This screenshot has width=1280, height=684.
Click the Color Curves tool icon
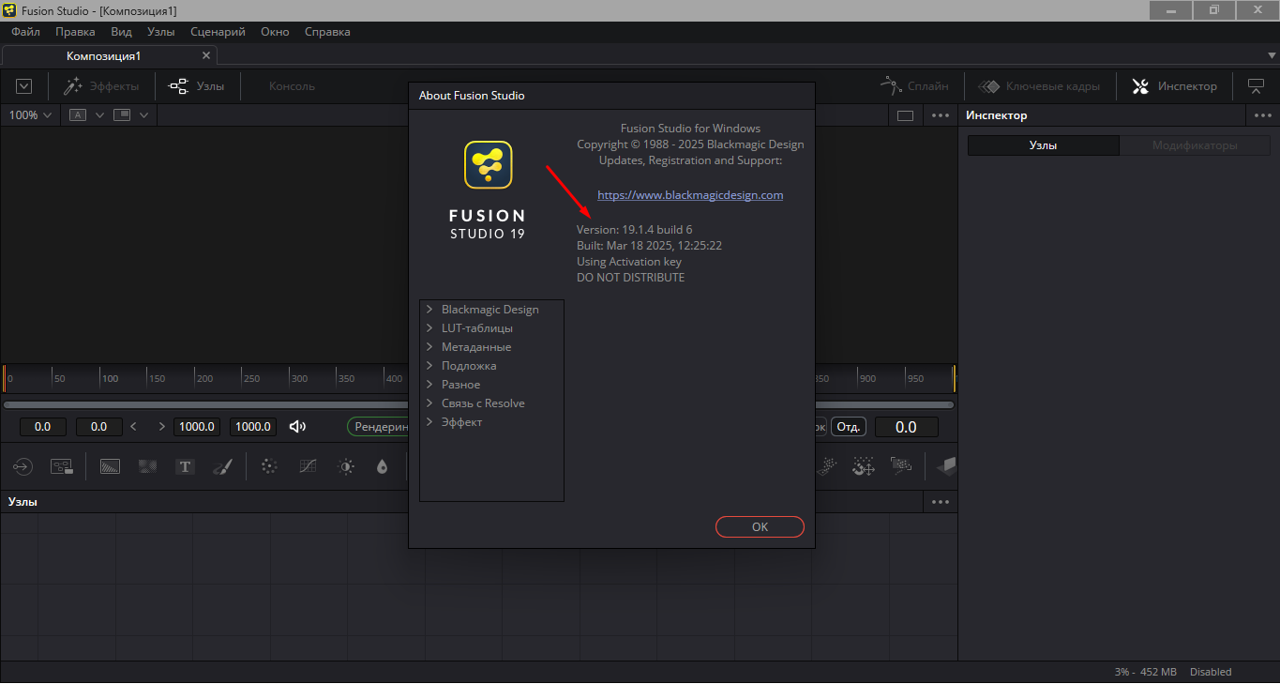point(308,466)
